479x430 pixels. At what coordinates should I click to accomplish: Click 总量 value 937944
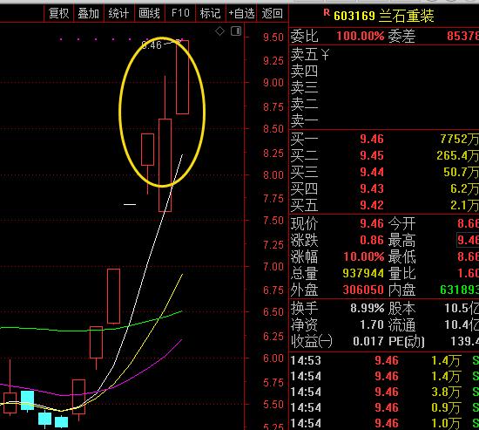[363, 273]
